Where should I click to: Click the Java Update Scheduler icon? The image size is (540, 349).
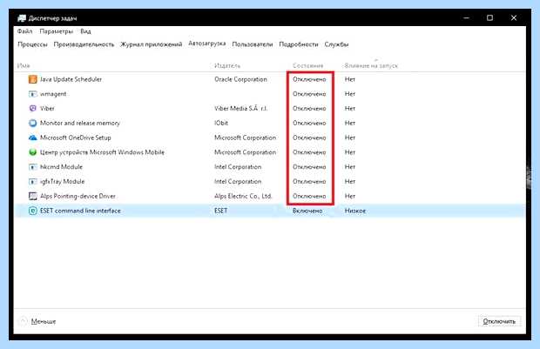click(x=33, y=79)
